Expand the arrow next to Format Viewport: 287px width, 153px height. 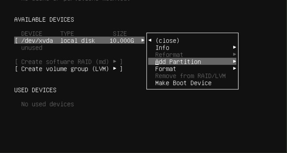(234, 68)
